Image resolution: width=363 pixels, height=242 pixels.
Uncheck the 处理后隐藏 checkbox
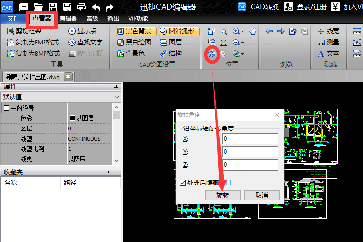[182, 183]
